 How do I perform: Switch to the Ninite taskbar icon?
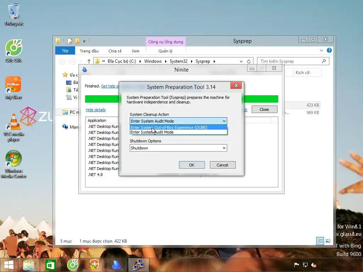117,265
